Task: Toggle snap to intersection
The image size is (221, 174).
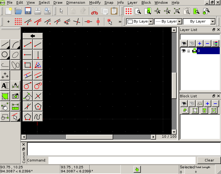Action: pos(77,22)
